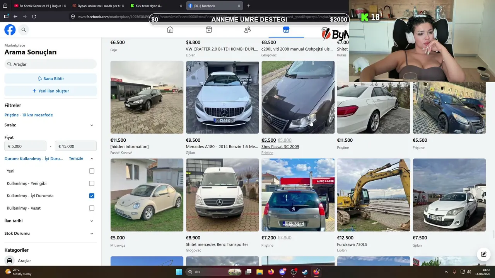Open the white Mercedes A180 listing photo
The image size is (495, 278).
222,97
